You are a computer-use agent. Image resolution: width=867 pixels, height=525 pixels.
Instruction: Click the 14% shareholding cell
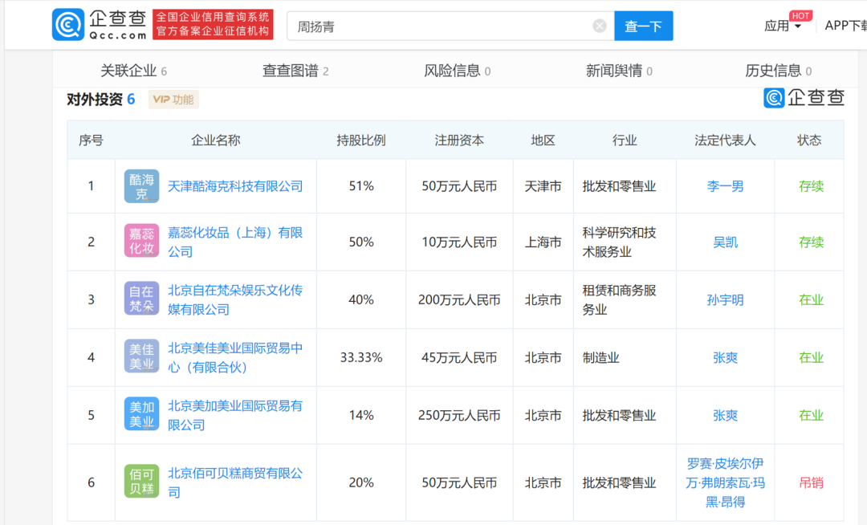coord(361,415)
